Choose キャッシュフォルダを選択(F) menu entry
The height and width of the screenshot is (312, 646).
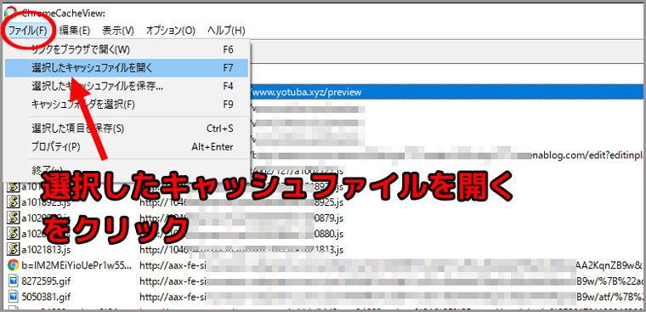(127, 105)
